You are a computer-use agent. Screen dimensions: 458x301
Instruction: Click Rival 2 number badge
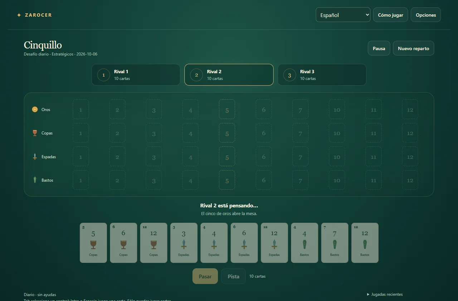point(196,75)
